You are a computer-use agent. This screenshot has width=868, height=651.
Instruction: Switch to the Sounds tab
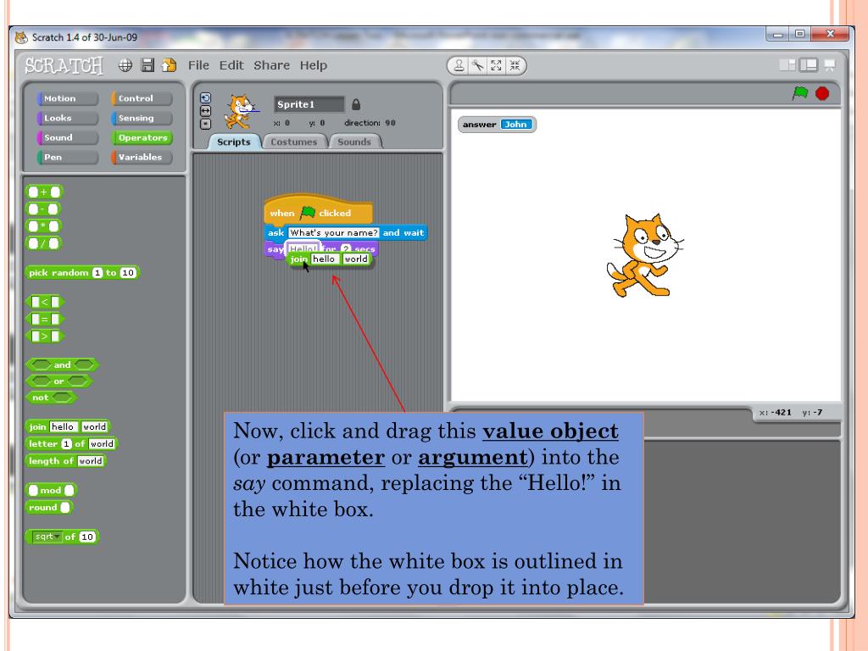(x=354, y=142)
